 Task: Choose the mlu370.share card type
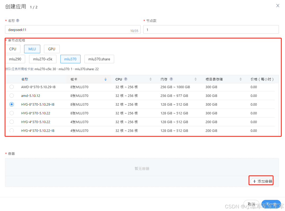[x=99, y=59]
